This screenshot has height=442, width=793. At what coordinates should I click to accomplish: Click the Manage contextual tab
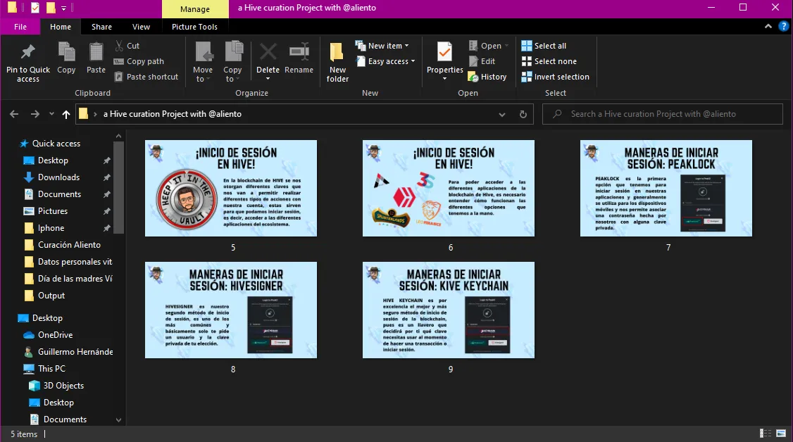coord(195,9)
